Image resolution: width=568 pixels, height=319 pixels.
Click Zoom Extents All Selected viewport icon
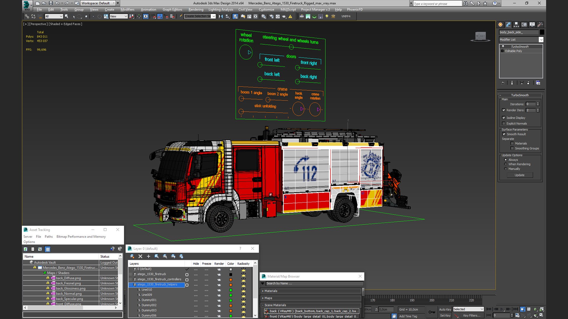point(542,309)
